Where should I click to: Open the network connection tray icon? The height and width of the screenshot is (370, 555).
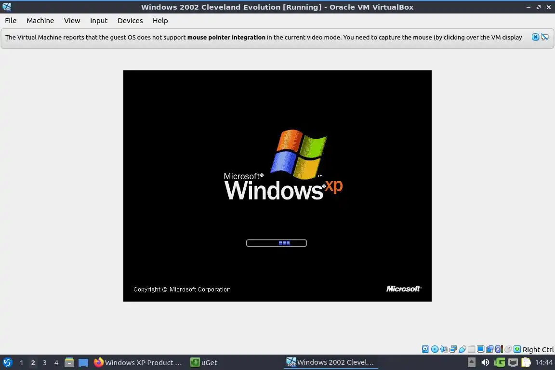[x=513, y=362]
